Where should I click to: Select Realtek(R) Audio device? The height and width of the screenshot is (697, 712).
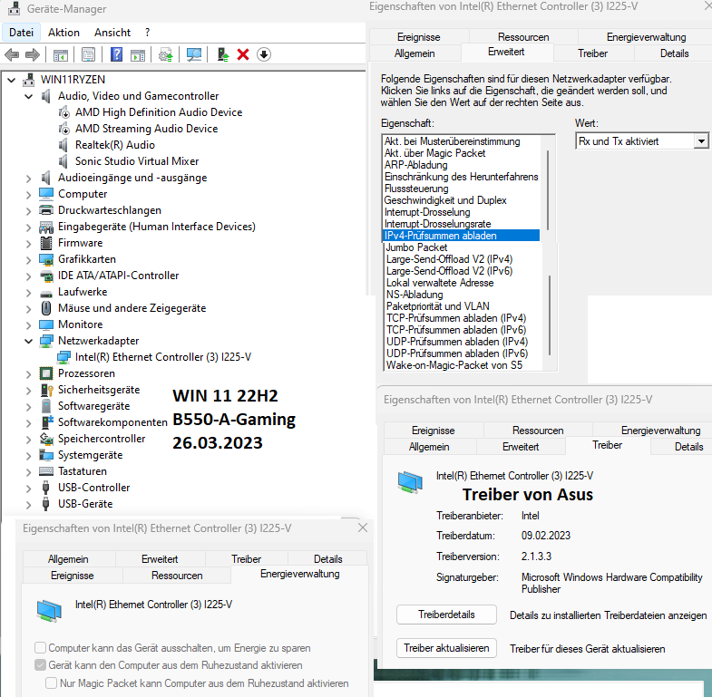(x=115, y=145)
